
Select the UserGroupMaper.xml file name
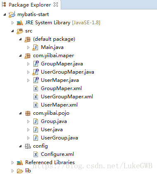coord(67,97)
